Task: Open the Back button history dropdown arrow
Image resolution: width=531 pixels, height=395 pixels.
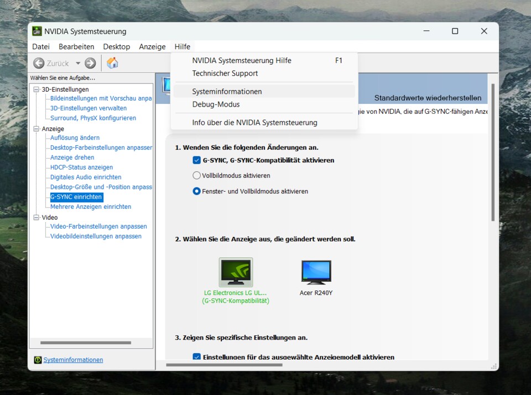Action: (x=78, y=63)
